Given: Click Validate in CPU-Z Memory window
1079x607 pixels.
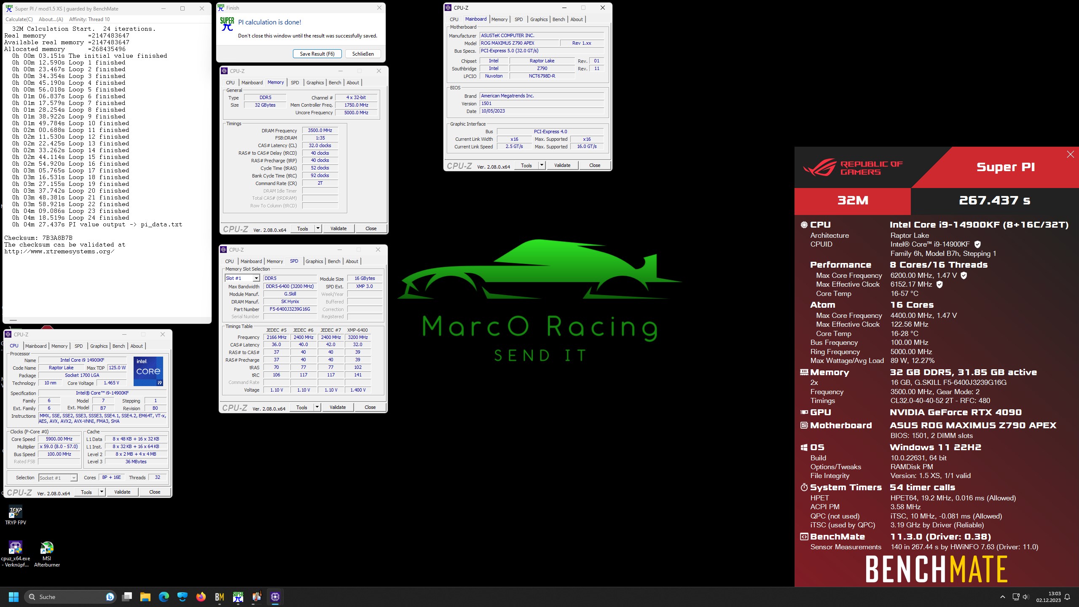Looking at the screenshot, I should click(338, 228).
